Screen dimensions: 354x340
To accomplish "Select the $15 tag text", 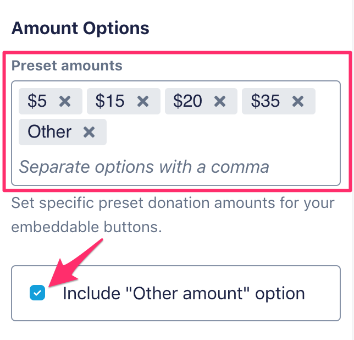I will [110, 101].
